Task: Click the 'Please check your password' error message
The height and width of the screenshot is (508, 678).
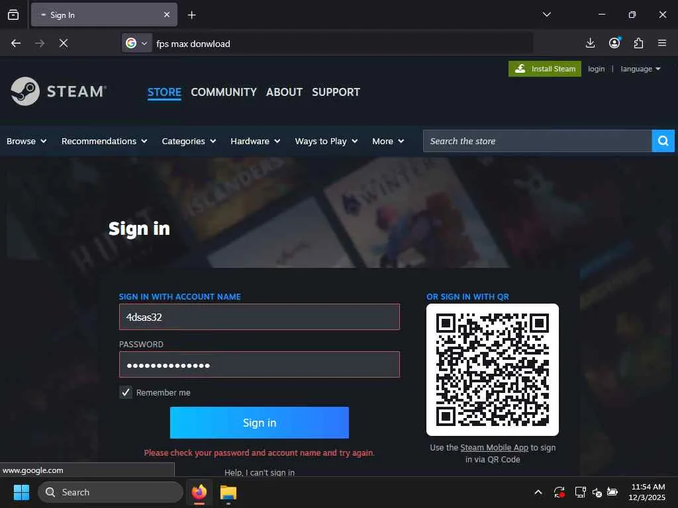Action: (x=260, y=452)
